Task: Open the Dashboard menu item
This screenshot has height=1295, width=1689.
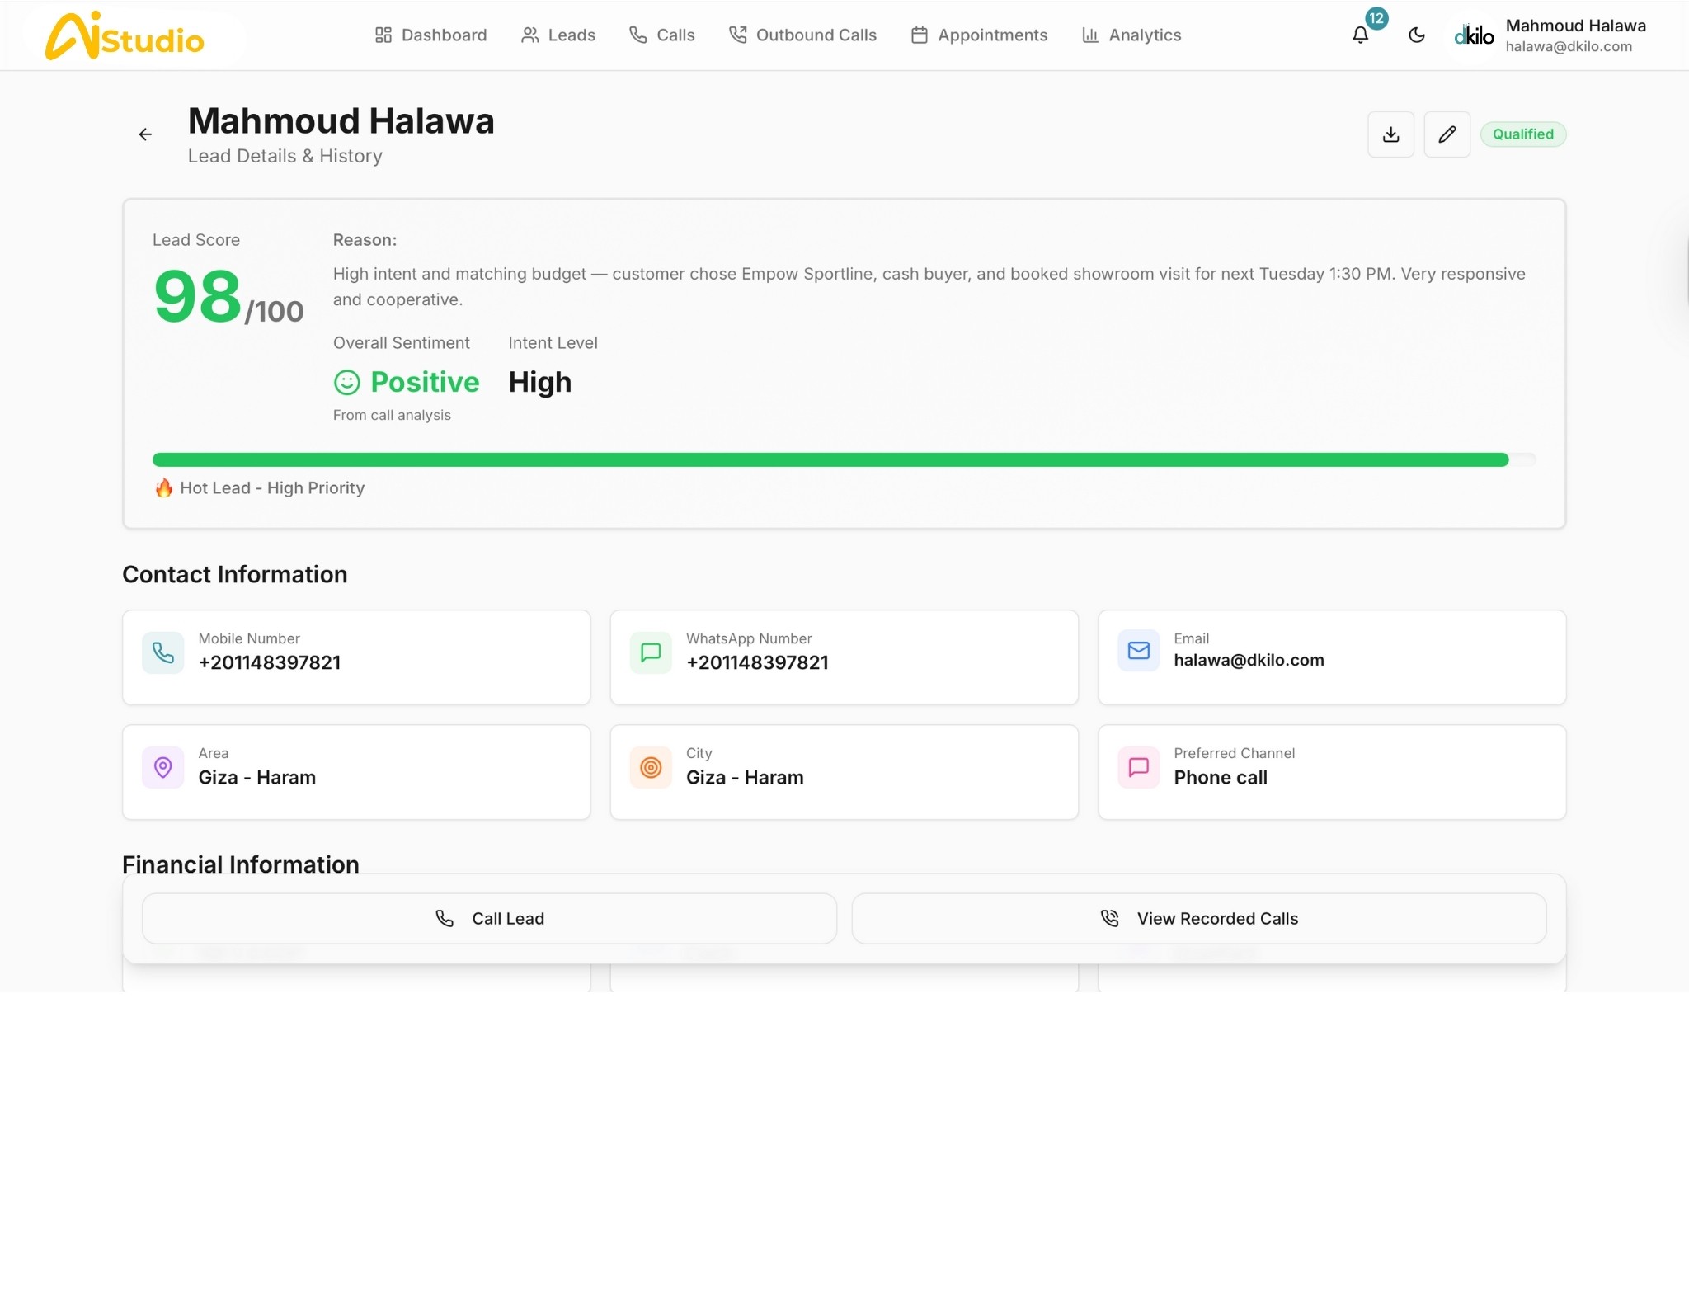Action: pos(430,35)
